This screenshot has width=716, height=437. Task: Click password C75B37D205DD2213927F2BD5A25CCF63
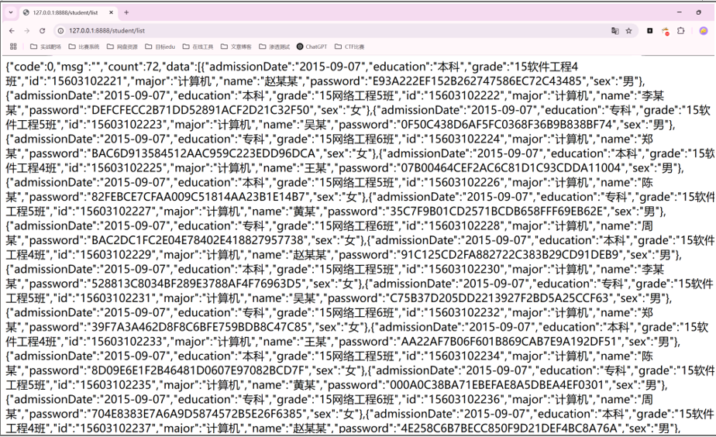pyautogui.click(x=499, y=298)
